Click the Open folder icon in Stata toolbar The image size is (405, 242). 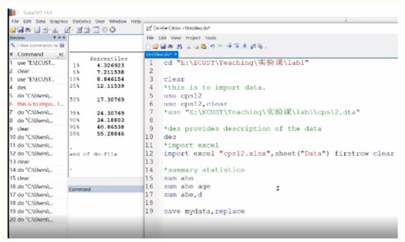coord(13,30)
